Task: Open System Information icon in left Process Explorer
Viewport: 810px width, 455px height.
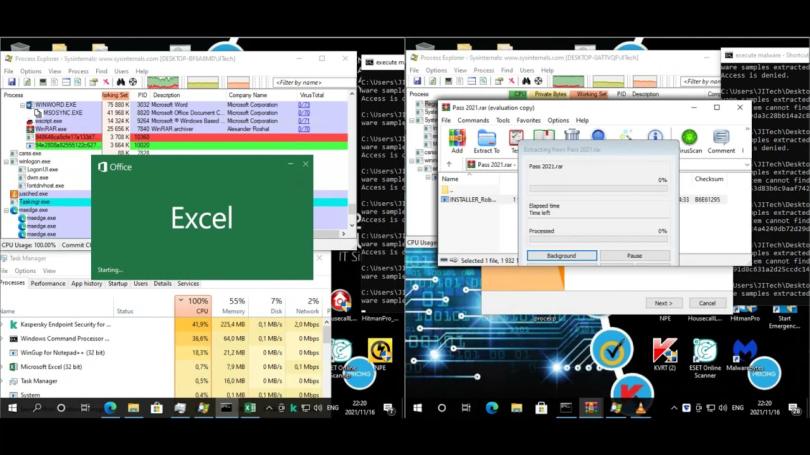Action: (43, 82)
